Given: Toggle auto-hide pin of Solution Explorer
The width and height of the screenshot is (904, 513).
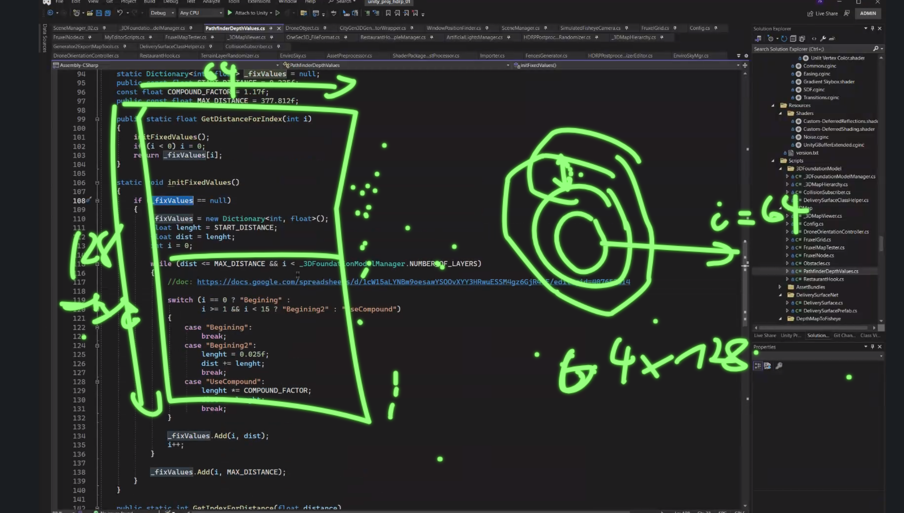Looking at the screenshot, I should [872, 28].
